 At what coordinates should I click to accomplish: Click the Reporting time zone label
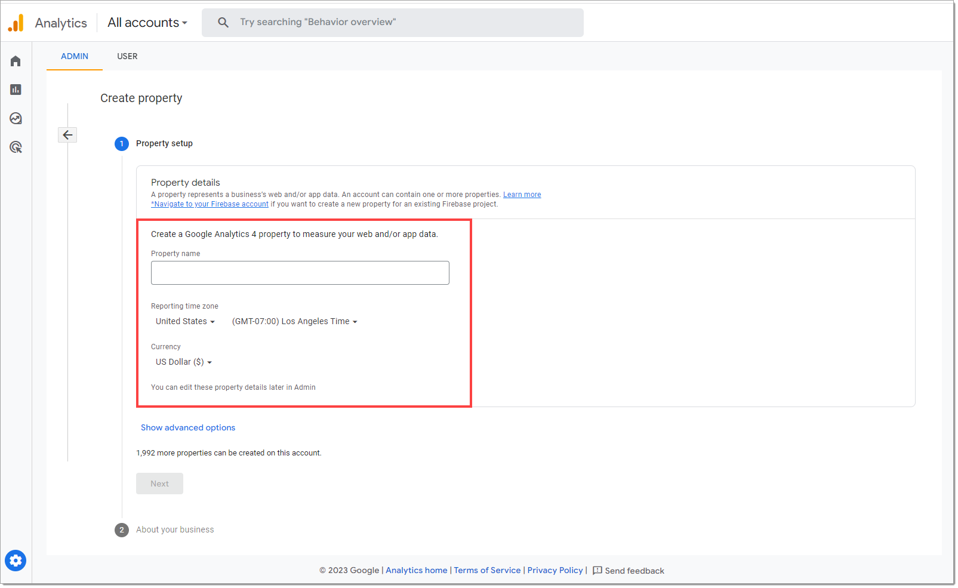click(x=184, y=306)
